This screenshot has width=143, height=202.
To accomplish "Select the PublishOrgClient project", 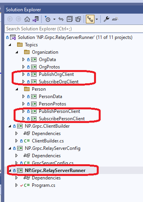I will tap(56, 74).
